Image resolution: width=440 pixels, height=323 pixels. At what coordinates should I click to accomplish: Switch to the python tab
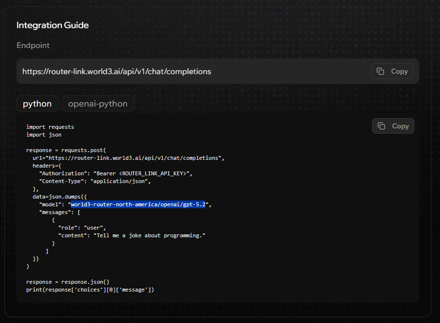(37, 104)
